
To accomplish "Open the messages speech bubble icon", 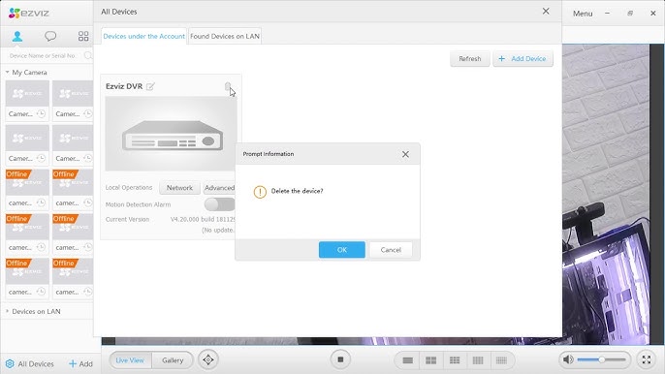I will pyautogui.click(x=50, y=36).
